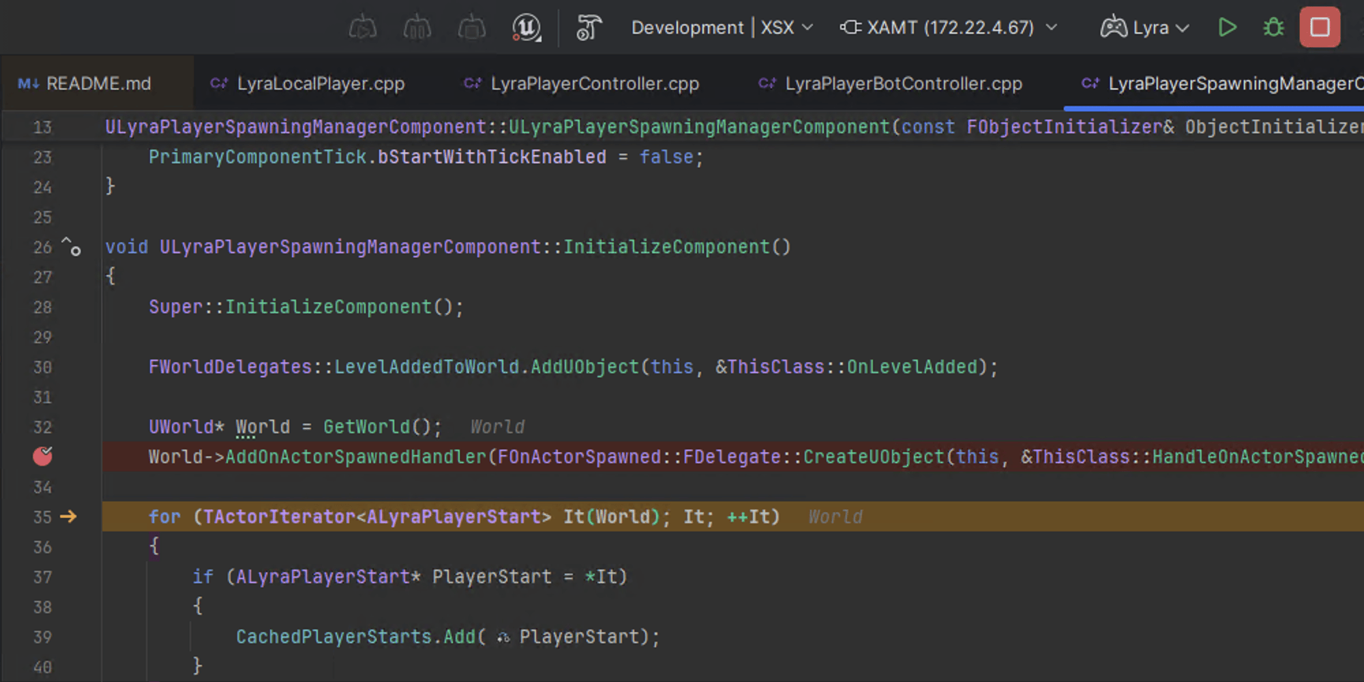Toggle the red breakpoint on line 33
1364x682 pixels.
click(43, 456)
